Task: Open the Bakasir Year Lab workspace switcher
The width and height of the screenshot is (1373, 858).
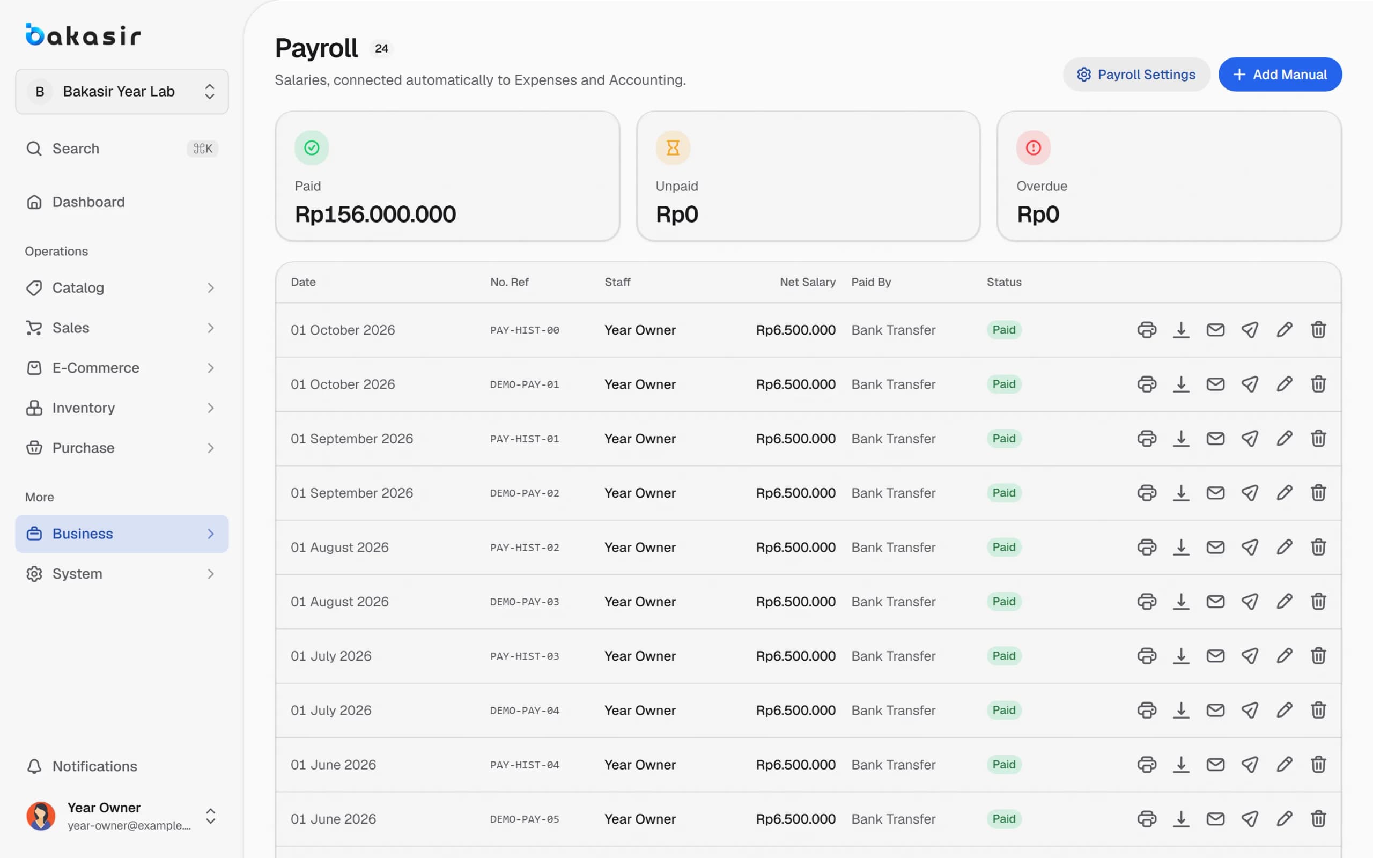Action: 122,91
